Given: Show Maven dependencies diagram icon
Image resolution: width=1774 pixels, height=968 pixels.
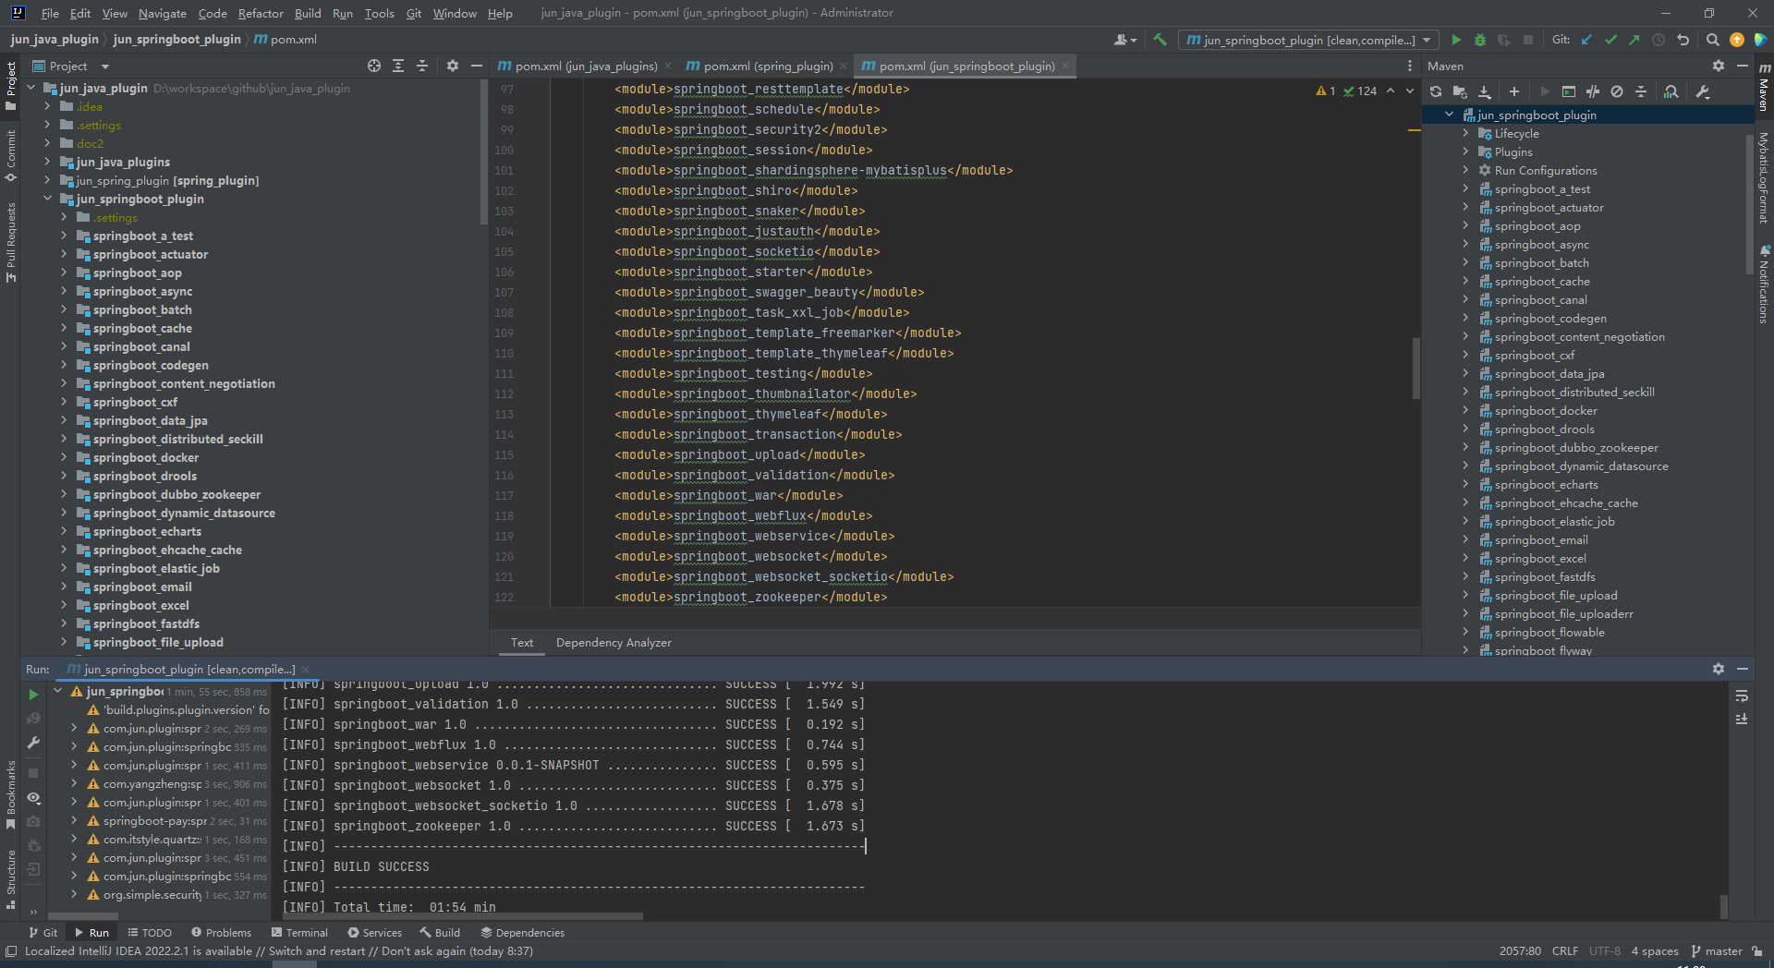Looking at the screenshot, I should pos(1671,91).
